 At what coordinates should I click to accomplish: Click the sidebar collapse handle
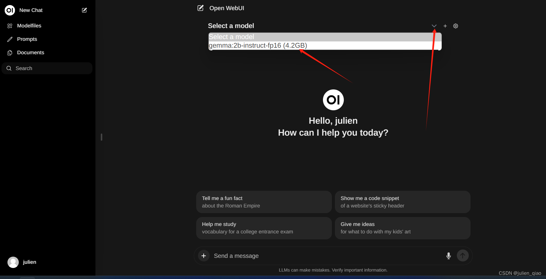coord(101,137)
